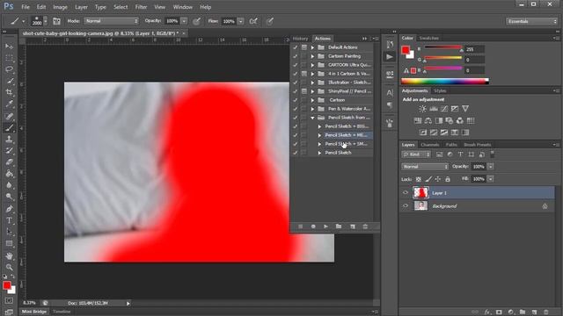The image size is (563, 316).
Task: Play selected action in Actions panel
Action: coord(325,226)
